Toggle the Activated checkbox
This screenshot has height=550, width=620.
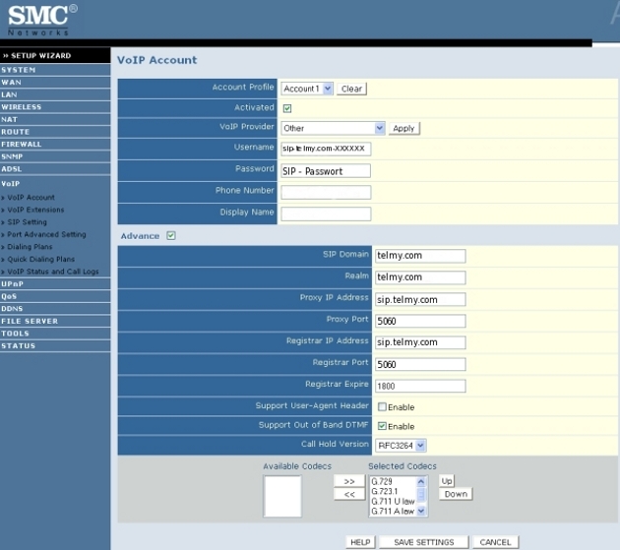[287, 108]
